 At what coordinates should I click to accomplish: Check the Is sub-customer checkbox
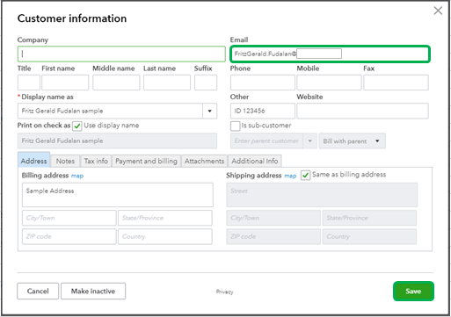point(235,126)
